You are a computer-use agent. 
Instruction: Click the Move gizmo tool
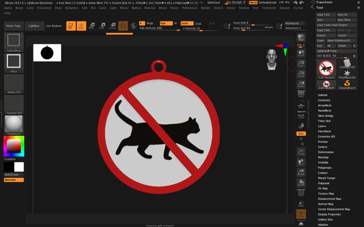[x=91, y=26]
